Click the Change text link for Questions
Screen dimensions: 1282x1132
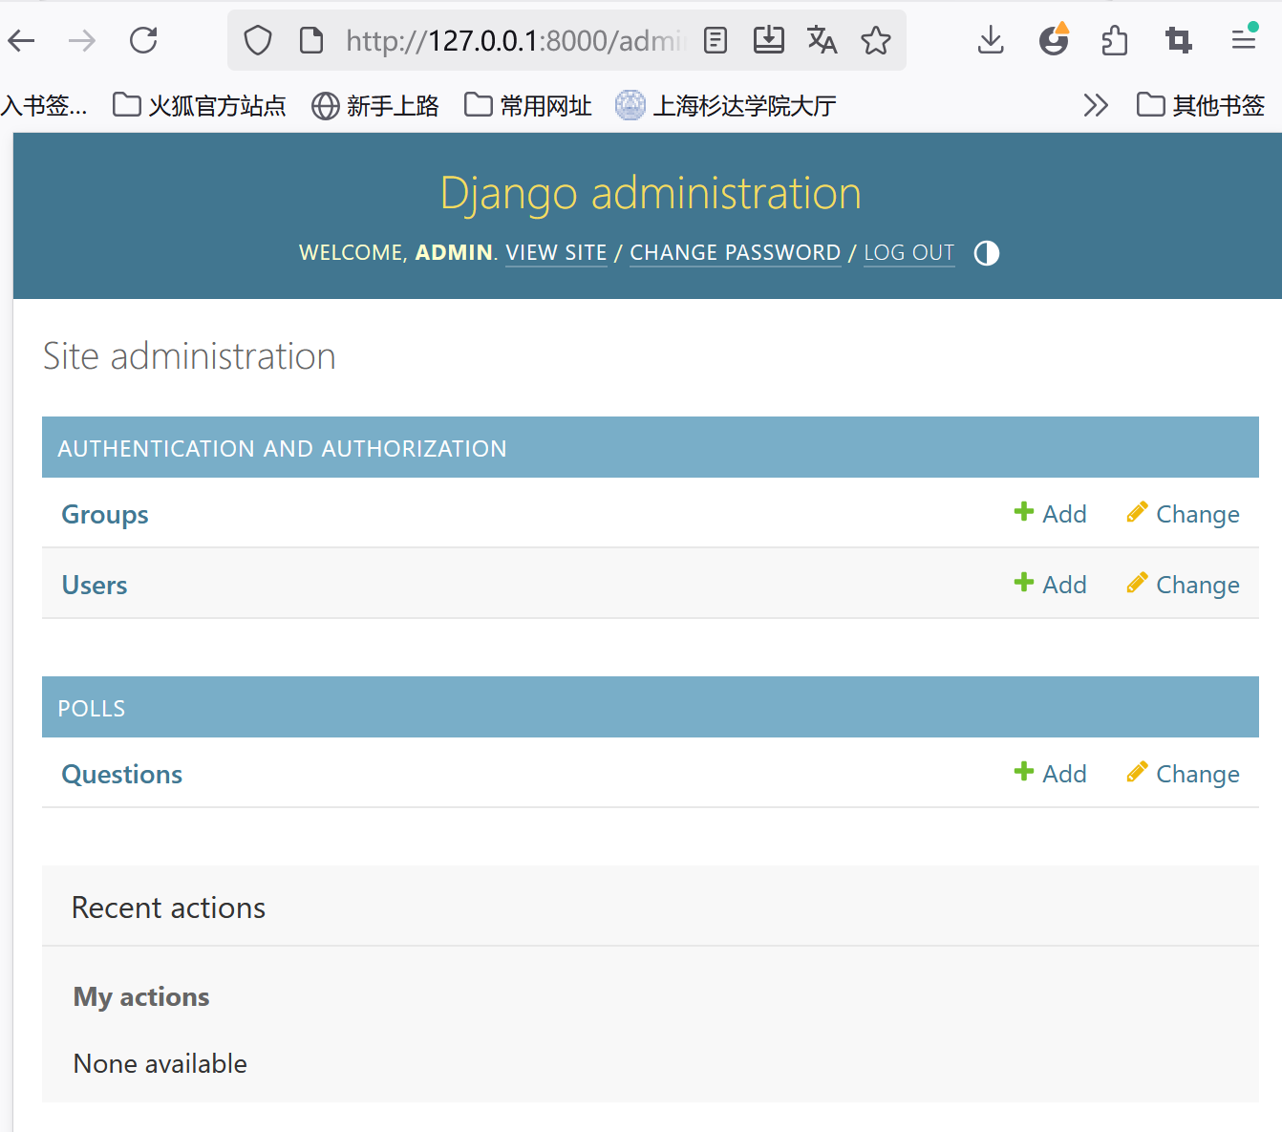[x=1198, y=774]
